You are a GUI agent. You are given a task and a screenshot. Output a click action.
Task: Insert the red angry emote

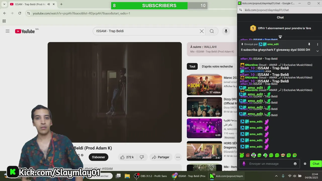pos(248,155)
